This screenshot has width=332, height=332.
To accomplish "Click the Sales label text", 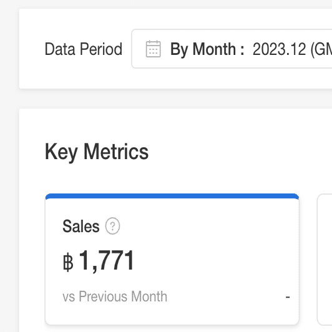I will click(81, 226).
